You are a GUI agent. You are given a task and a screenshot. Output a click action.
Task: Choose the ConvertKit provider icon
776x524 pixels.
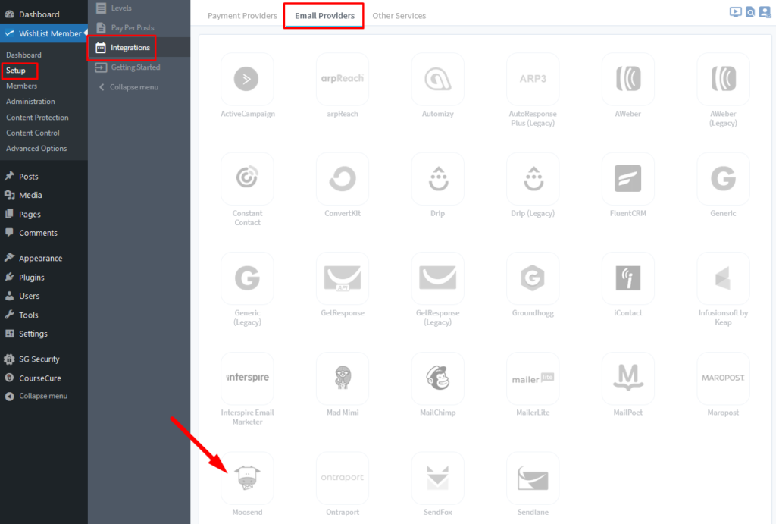(343, 178)
